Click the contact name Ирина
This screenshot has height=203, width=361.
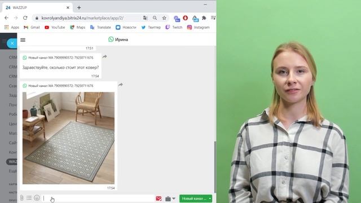tap(122, 39)
